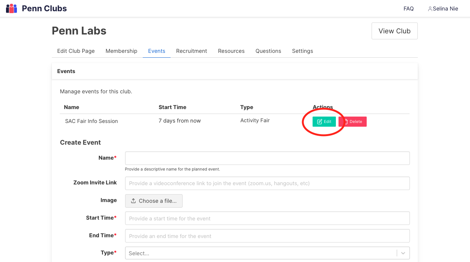This screenshot has height=262, width=470.
Task: Delete the SAC Fair Info Session event
Action: click(x=352, y=121)
